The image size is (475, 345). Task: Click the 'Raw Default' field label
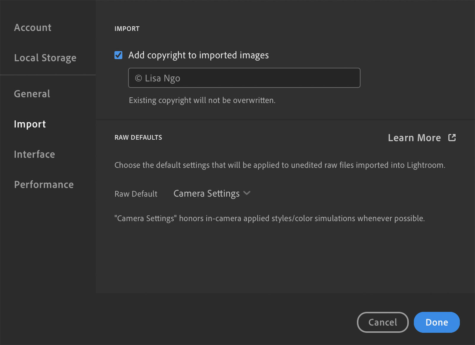tap(136, 194)
